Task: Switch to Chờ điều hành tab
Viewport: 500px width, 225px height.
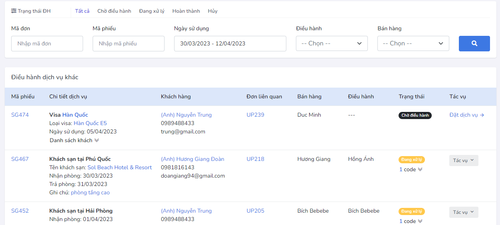Action: [x=114, y=11]
